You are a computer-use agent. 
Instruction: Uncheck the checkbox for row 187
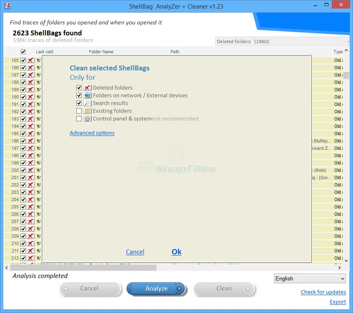[x=23, y=75]
